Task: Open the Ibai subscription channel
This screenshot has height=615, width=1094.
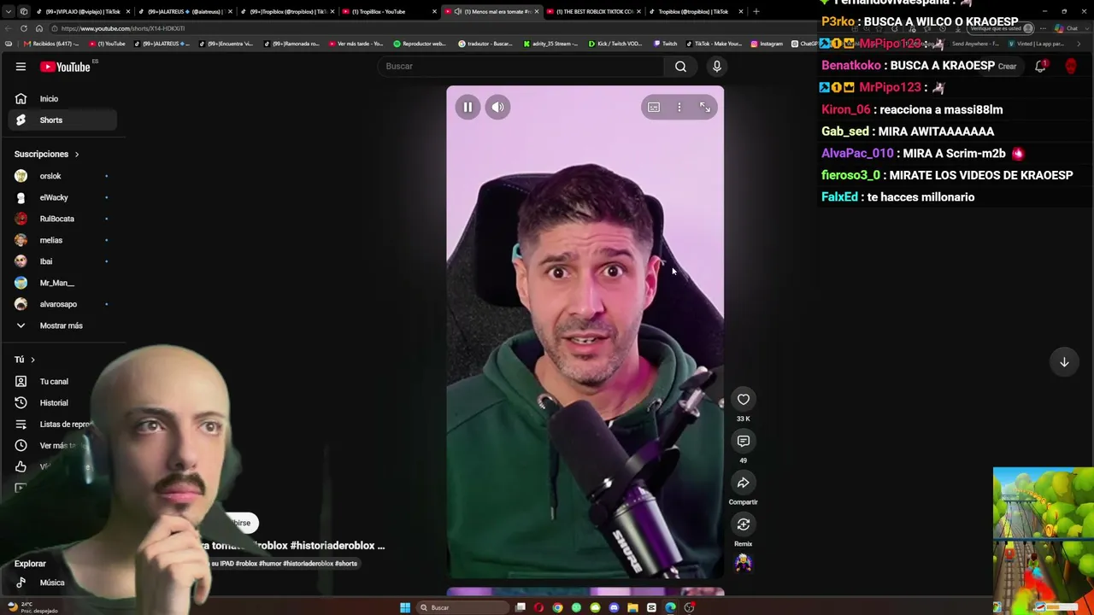Action: click(x=63, y=261)
